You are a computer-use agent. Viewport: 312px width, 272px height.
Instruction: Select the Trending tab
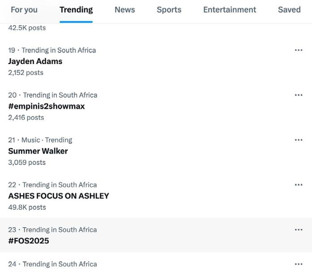pyautogui.click(x=76, y=10)
